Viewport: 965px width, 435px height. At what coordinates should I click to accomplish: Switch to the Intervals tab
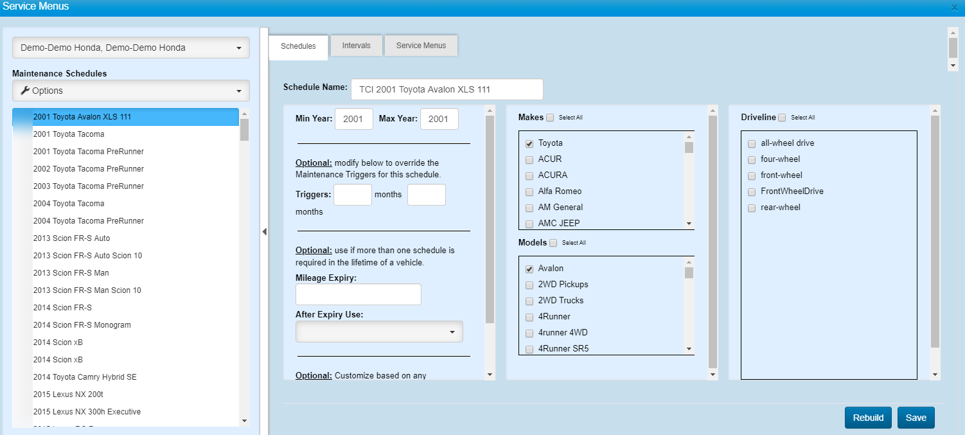[356, 46]
